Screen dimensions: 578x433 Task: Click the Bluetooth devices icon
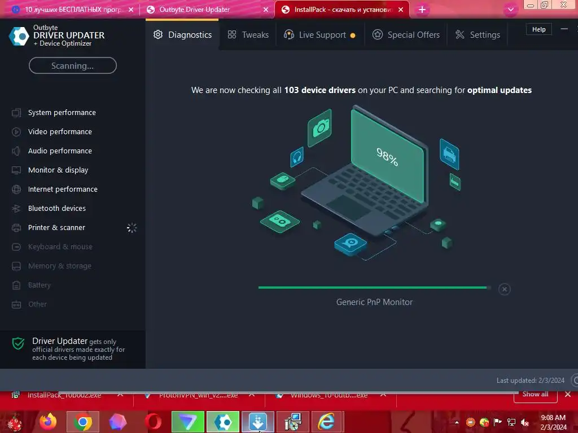(16, 209)
